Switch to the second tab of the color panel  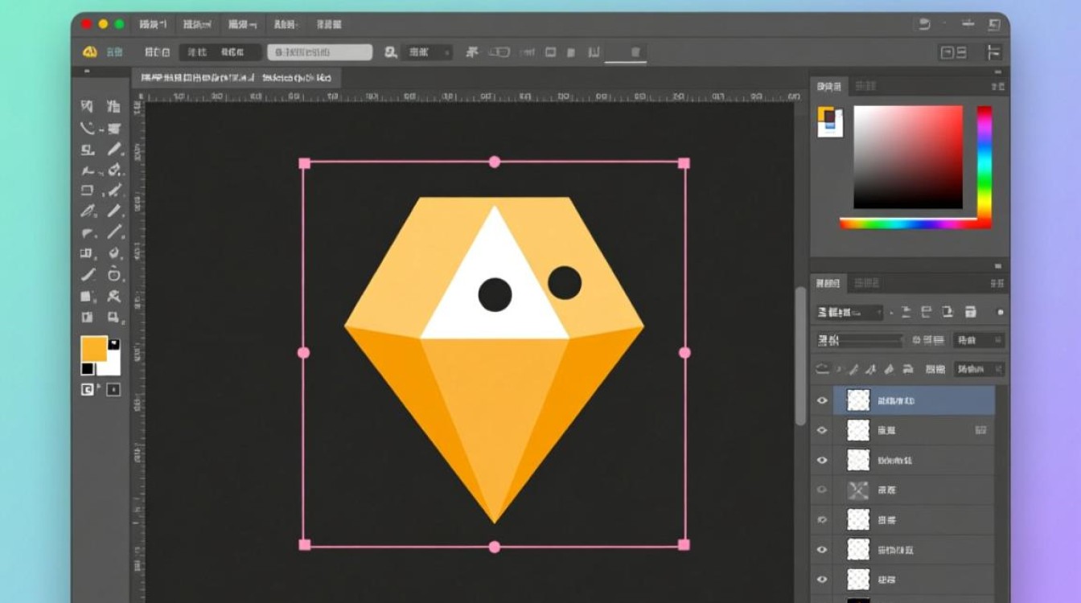(x=865, y=86)
